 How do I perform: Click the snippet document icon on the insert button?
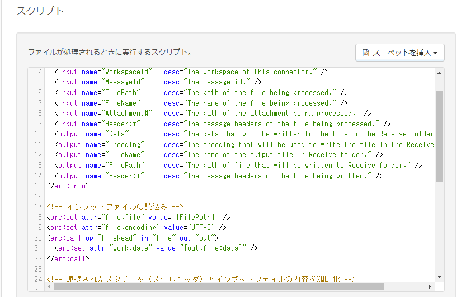point(366,53)
